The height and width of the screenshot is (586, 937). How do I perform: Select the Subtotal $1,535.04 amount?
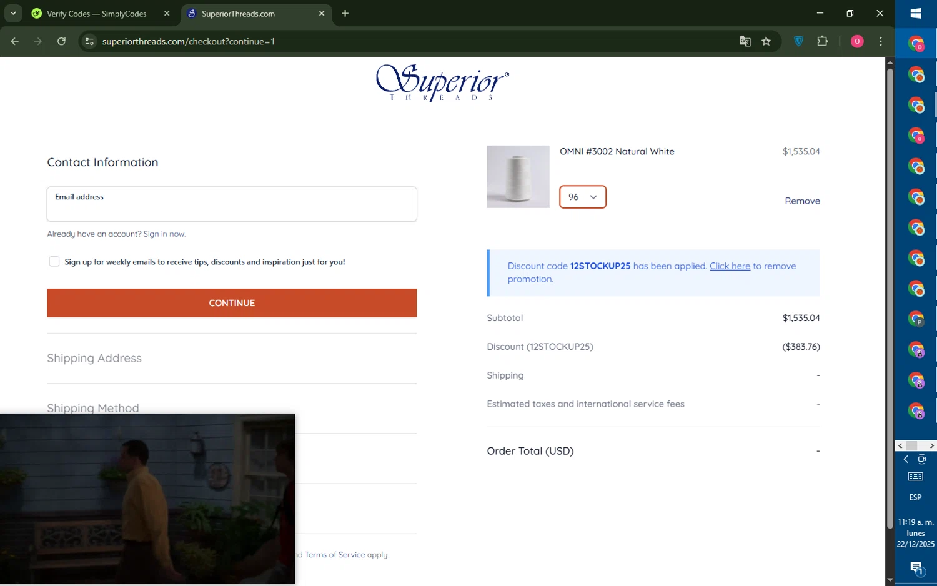point(801,318)
